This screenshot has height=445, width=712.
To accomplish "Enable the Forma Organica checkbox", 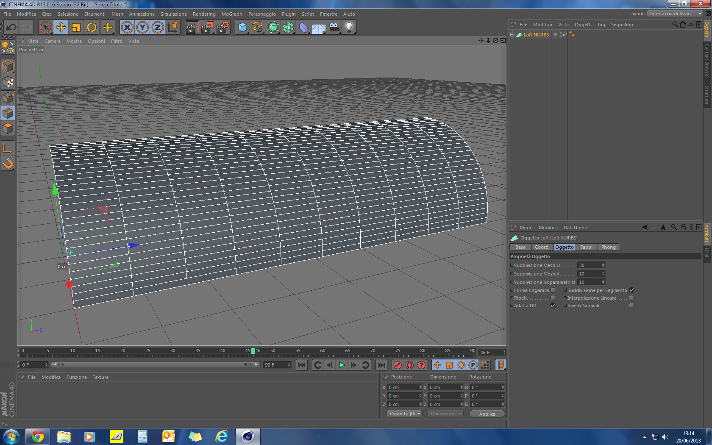I will [553, 290].
